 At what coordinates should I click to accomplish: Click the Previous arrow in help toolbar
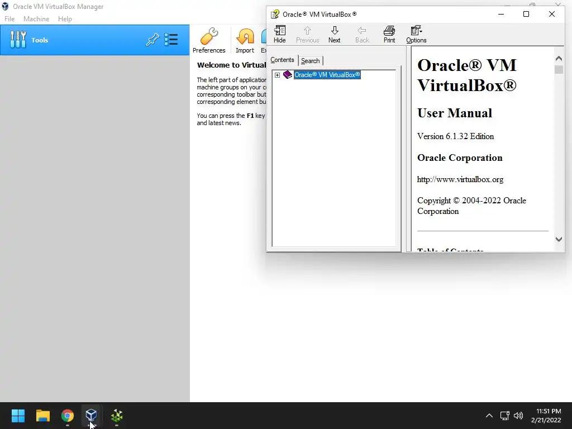click(x=308, y=35)
